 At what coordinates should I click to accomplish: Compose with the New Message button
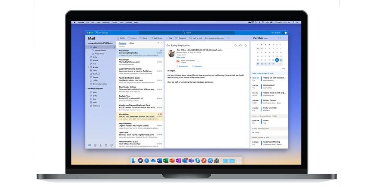(x=102, y=33)
